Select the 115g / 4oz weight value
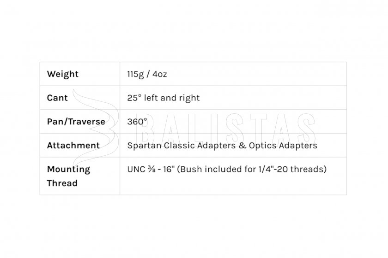 pos(147,74)
